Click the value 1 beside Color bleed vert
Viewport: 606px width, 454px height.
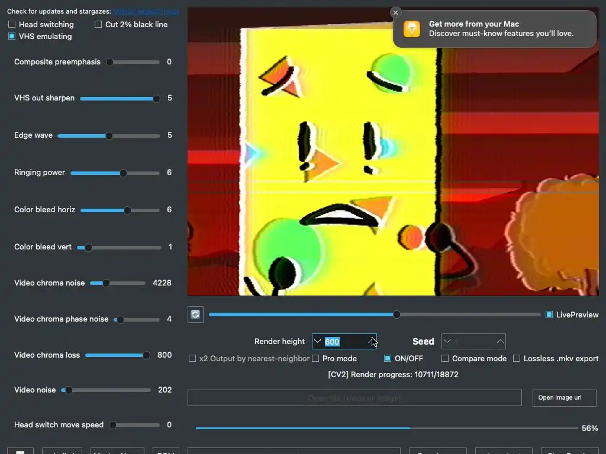[170, 247]
